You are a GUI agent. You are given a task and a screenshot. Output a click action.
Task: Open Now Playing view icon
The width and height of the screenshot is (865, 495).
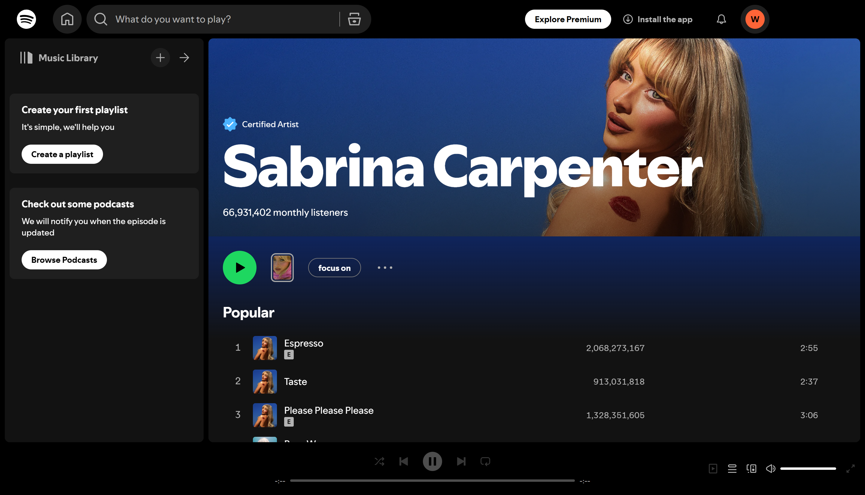click(x=713, y=469)
